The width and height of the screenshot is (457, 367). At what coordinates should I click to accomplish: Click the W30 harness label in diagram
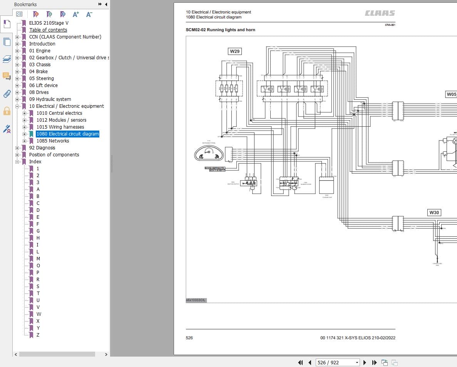click(x=434, y=213)
